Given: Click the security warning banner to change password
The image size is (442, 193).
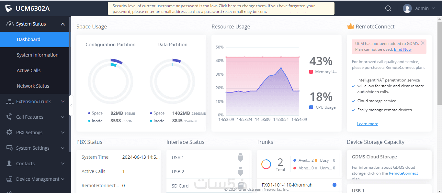Looking at the screenshot, I should (x=221, y=8).
